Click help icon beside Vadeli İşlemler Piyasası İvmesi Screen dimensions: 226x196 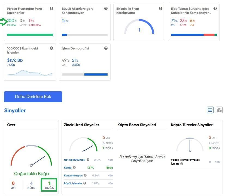pyautogui.click(x=181, y=164)
